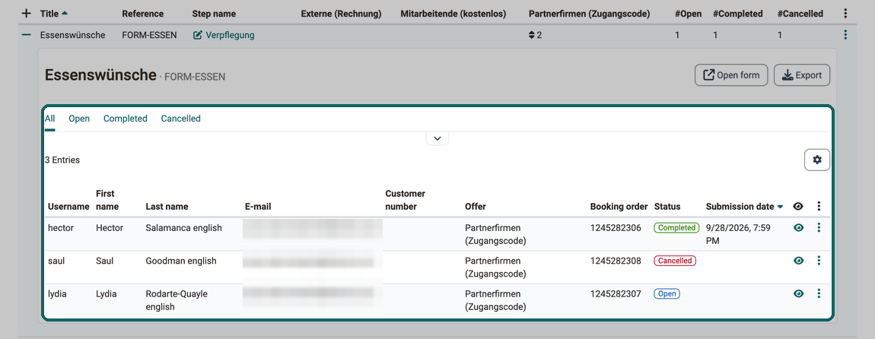Click the Step name column header

pos(214,14)
